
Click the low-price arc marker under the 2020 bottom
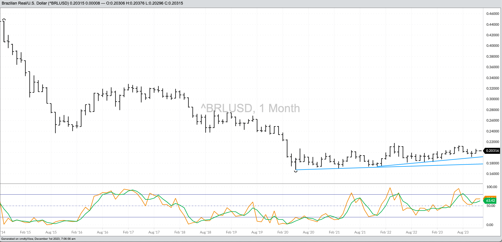296,171
